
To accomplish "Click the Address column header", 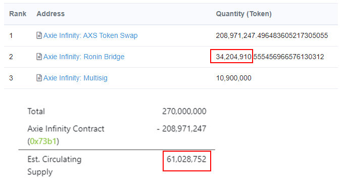I will pyautogui.click(x=51, y=14).
